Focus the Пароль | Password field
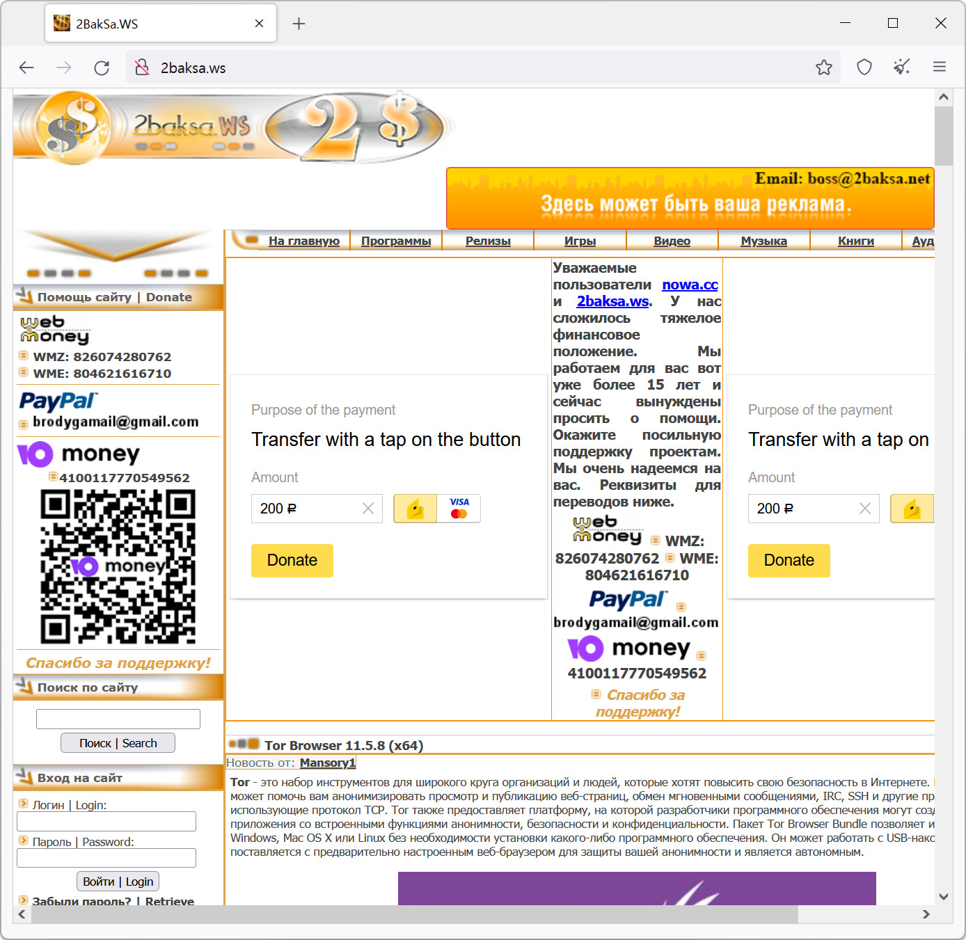 [106, 858]
